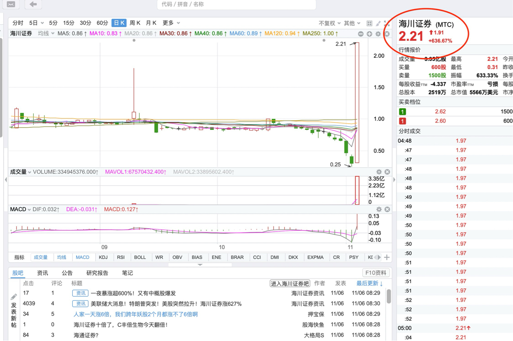Show more indicator tabs using the right arrow
Image resolution: width=513 pixels, height=341 pixels.
click(x=379, y=258)
